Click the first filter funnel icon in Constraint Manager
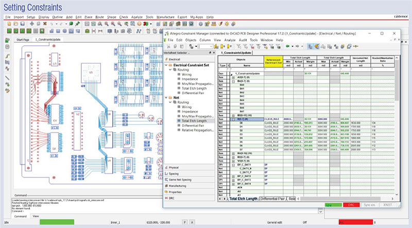This screenshot has height=228, width=412. (x=238, y=46)
